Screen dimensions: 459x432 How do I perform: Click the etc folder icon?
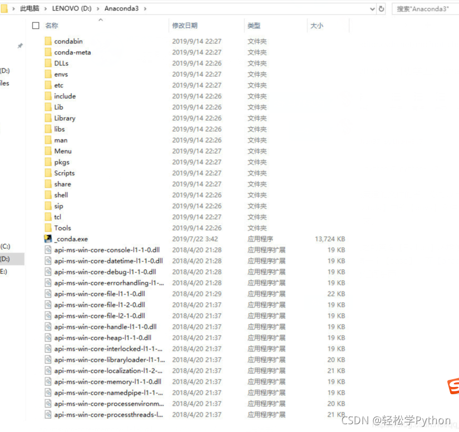[48, 85]
